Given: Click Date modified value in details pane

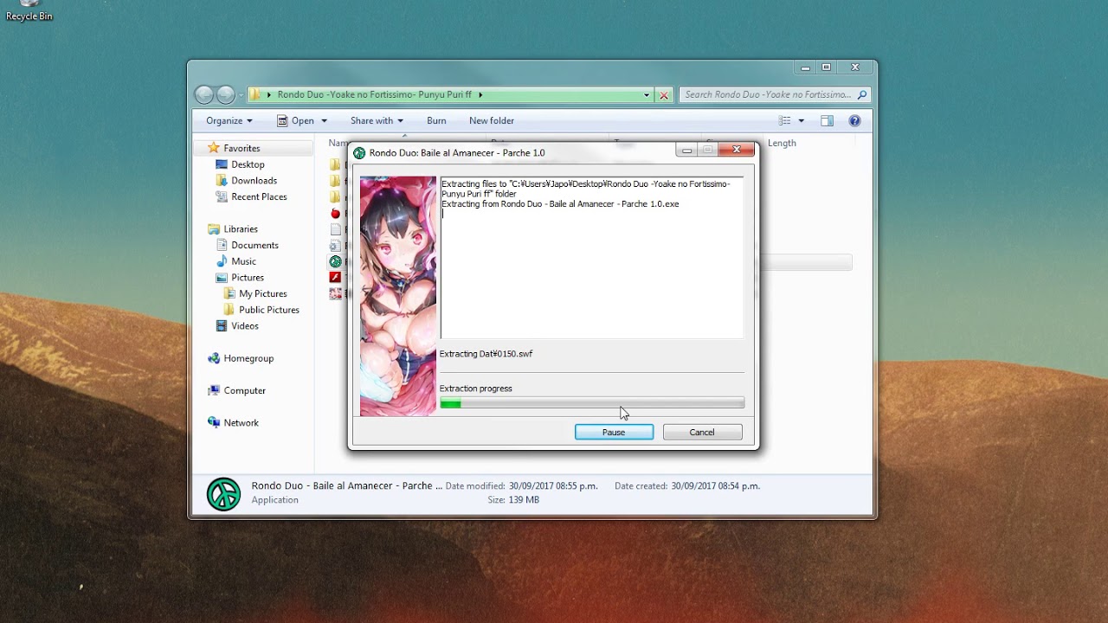Looking at the screenshot, I should 553,486.
